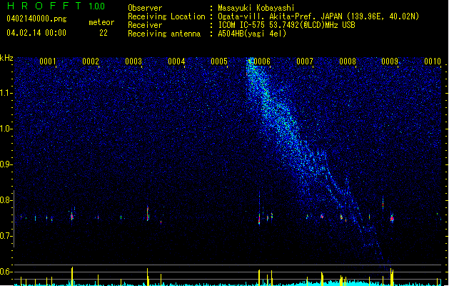Click time marker 0004
The width and height of the screenshot is (449, 286).
(x=176, y=61)
